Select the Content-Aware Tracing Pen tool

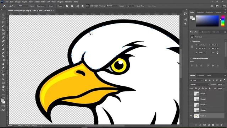(x=3, y=71)
